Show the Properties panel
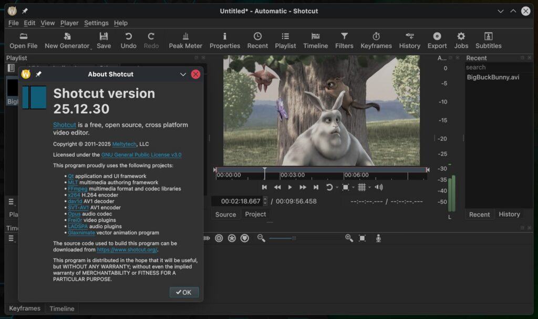 click(x=225, y=39)
